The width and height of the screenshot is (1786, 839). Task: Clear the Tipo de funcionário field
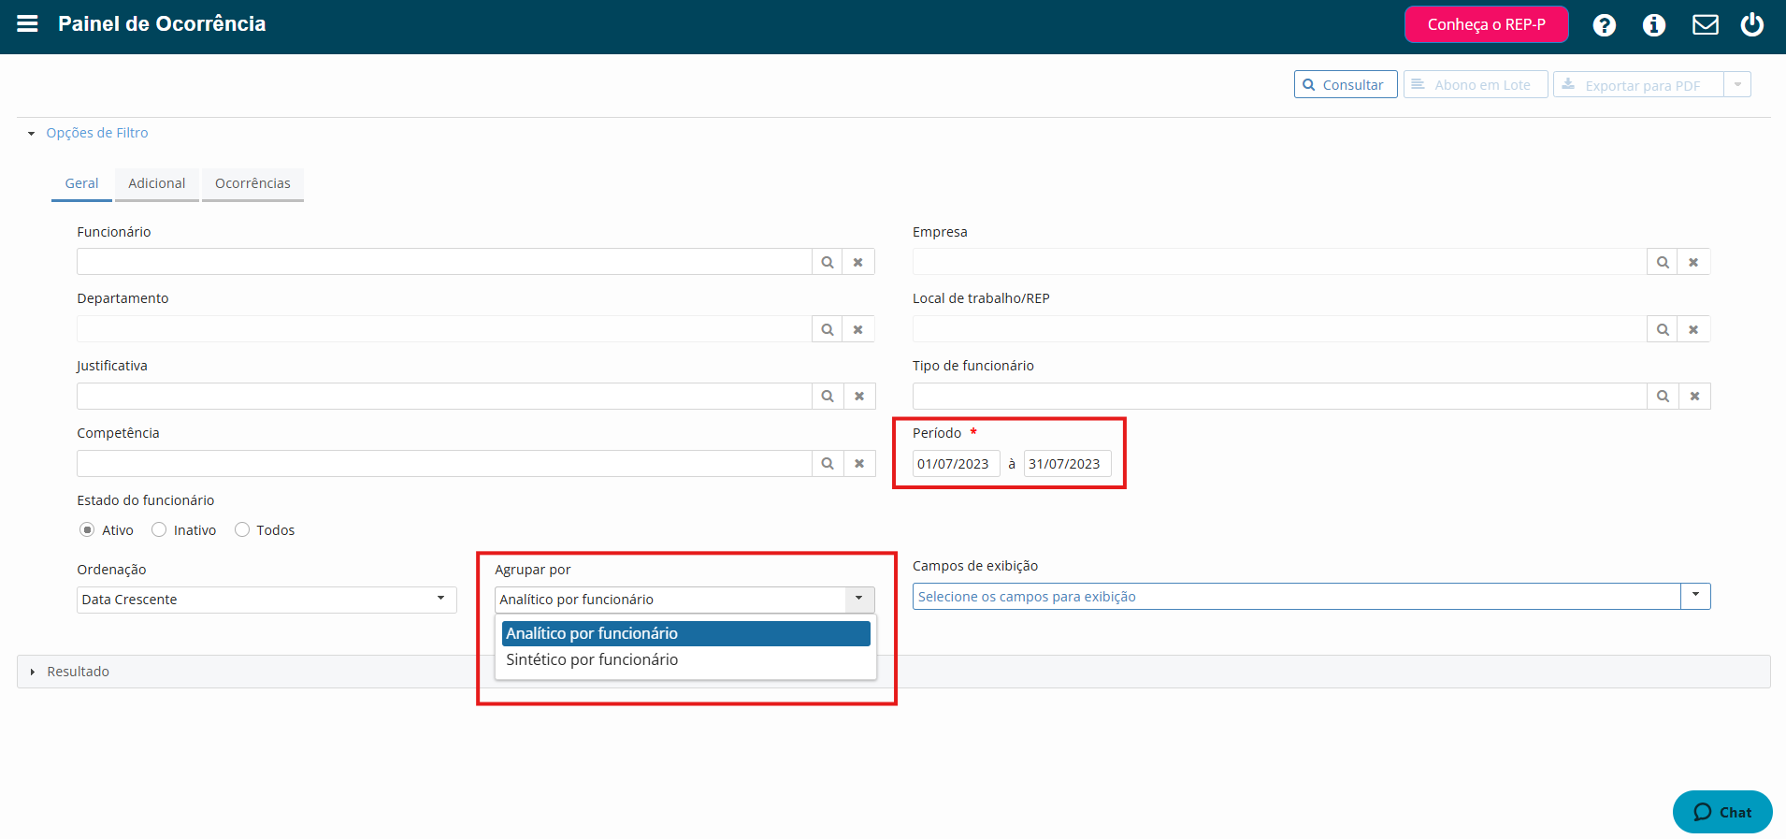pyautogui.click(x=1694, y=397)
